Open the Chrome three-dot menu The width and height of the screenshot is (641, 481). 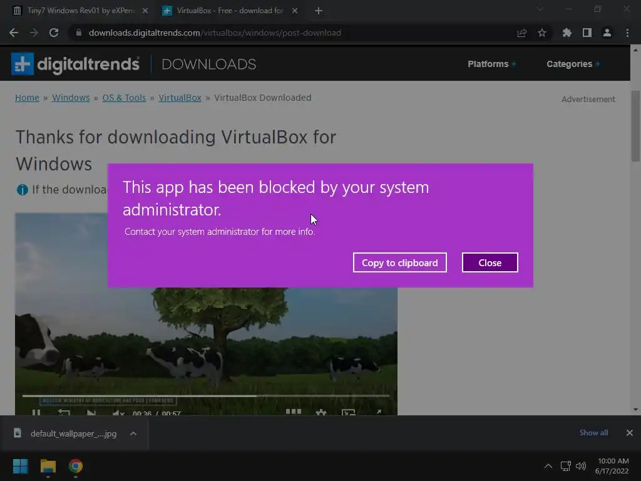(x=627, y=33)
